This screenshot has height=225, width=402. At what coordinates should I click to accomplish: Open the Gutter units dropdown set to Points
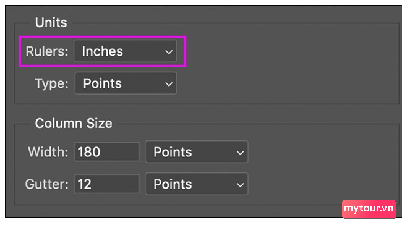(x=197, y=184)
